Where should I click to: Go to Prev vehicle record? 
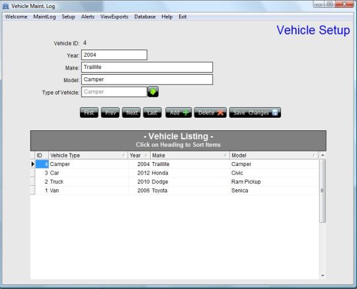tap(110, 112)
